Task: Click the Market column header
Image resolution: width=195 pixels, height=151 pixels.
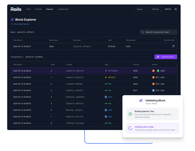Action: (155, 65)
